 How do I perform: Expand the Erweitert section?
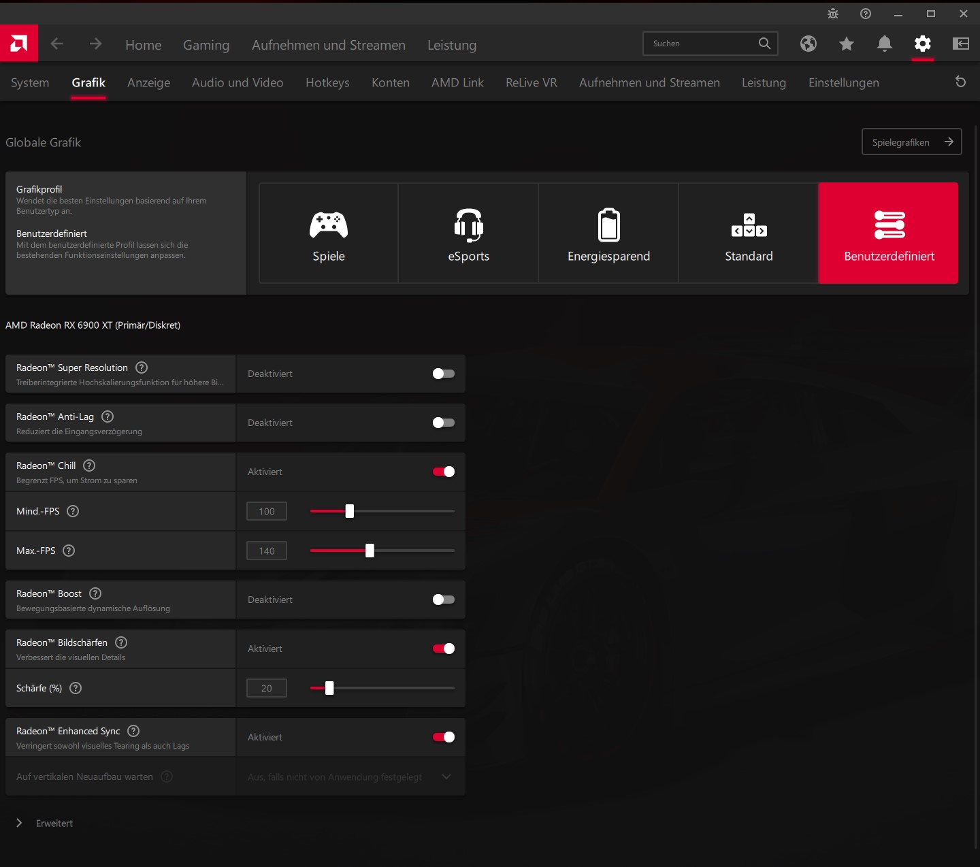coord(44,823)
